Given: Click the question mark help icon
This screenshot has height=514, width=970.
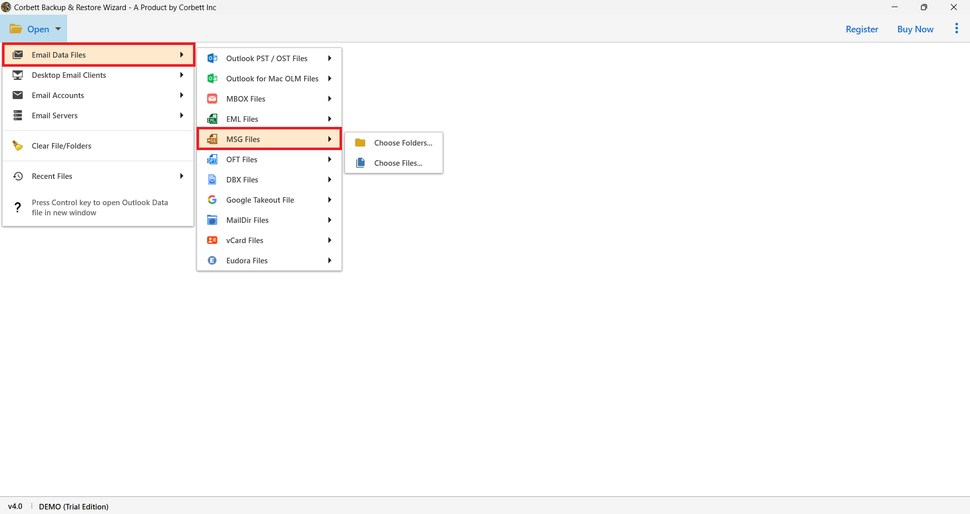Looking at the screenshot, I should 18,207.
